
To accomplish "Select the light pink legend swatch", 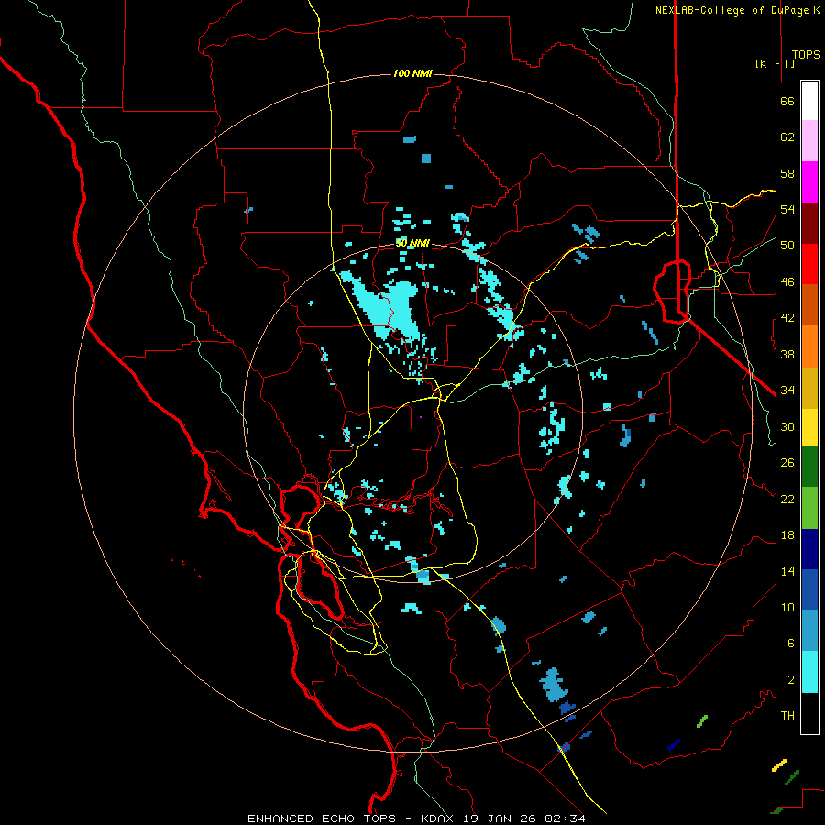I will point(809,140).
